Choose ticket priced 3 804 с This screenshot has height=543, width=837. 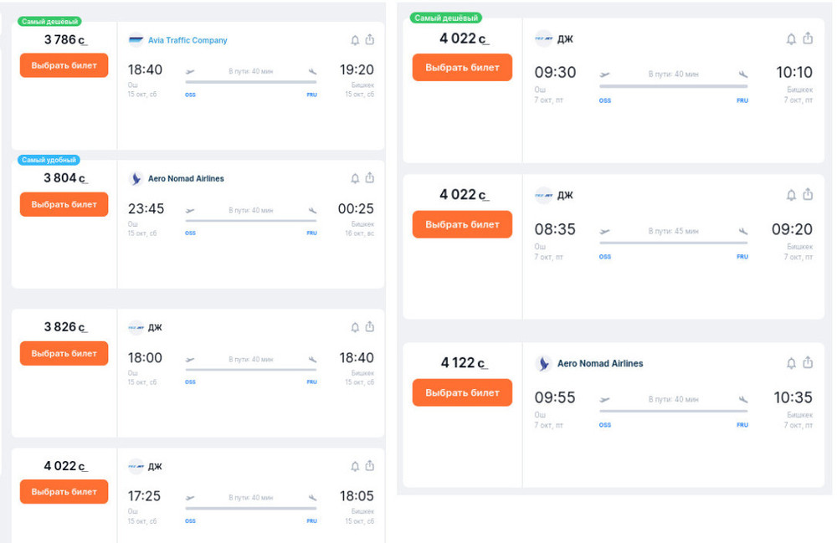tap(64, 204)
